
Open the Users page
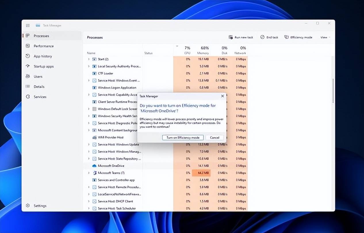[x=38, y=77]
